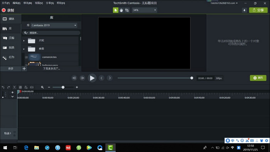
Task: Jump to next marker with right chevron
Action: (110, 78)
